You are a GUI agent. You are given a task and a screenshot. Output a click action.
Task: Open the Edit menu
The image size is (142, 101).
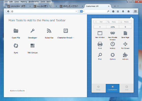tap(11, 2)
